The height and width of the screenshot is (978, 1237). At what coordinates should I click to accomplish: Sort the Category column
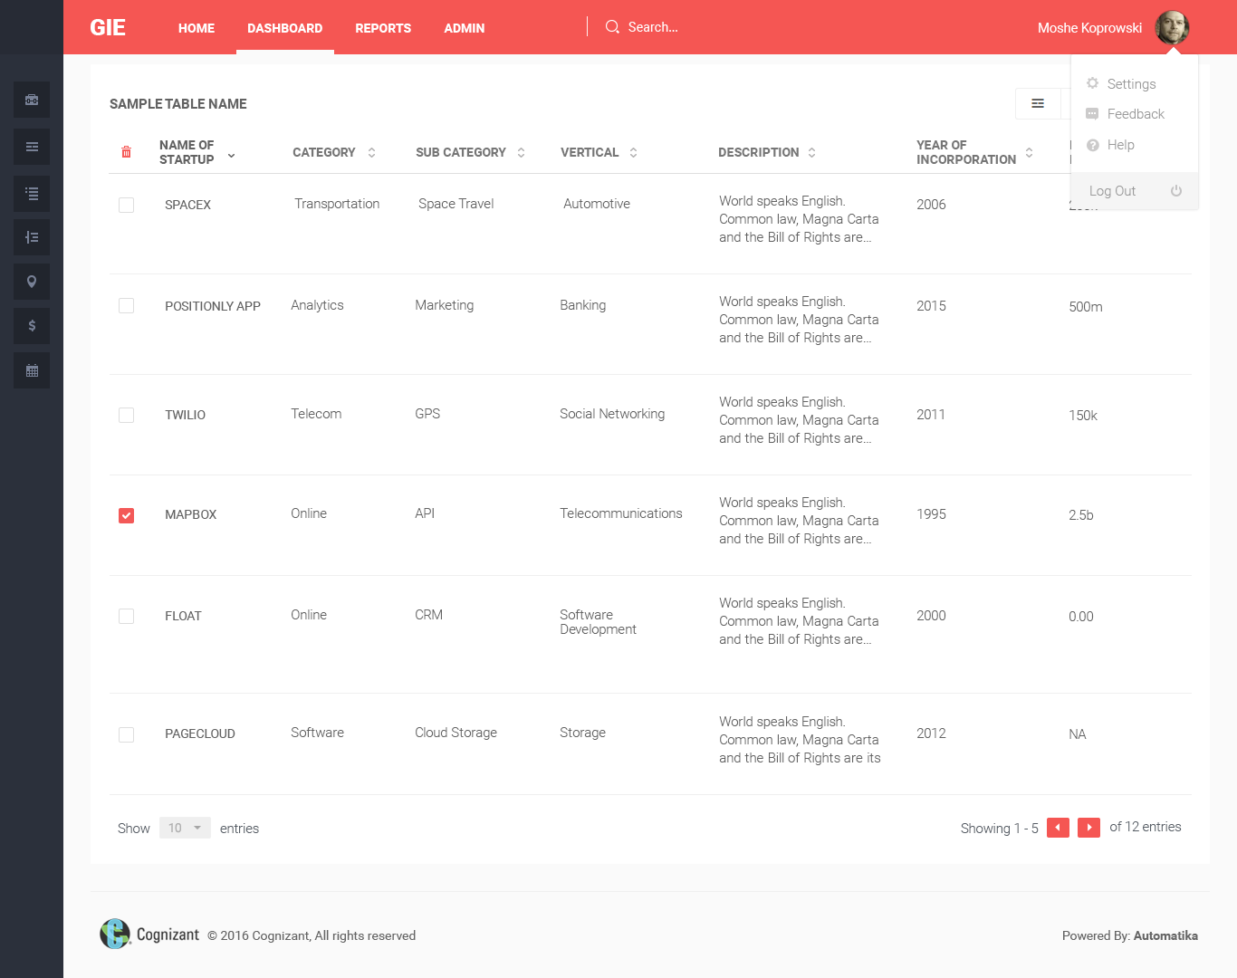[371, 152]
